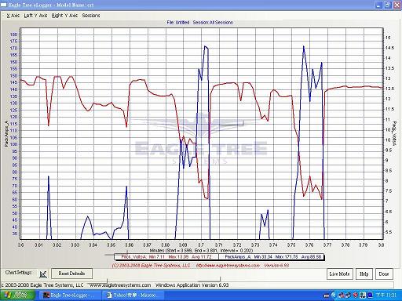Click the blue monitor tray icon

[370, 296]
